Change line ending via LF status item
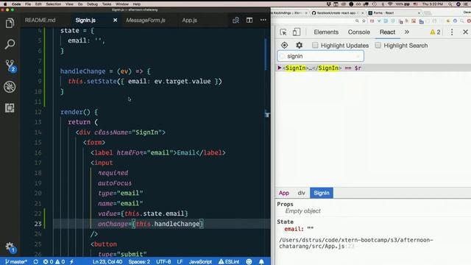The width and height of the screenshot is (471, 265). tap(180, 261)
